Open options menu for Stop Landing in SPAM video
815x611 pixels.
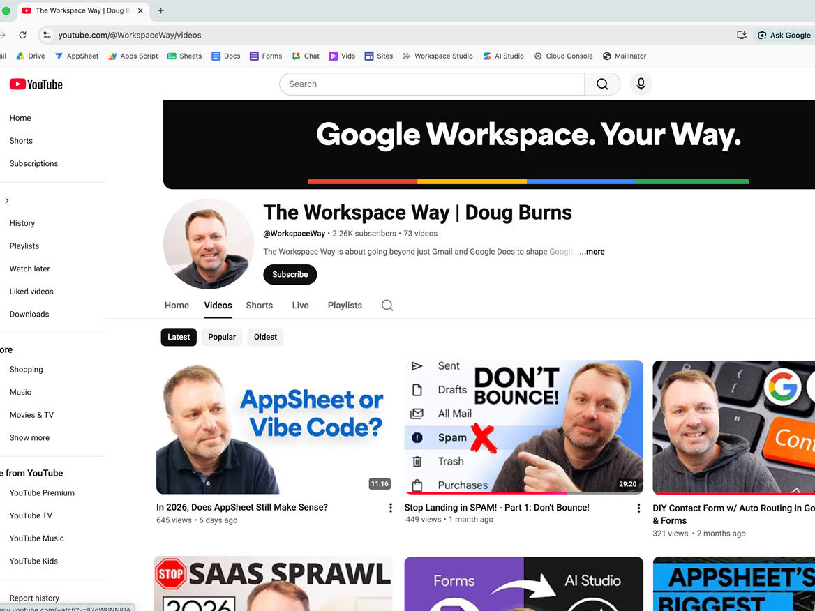point(638,508)
